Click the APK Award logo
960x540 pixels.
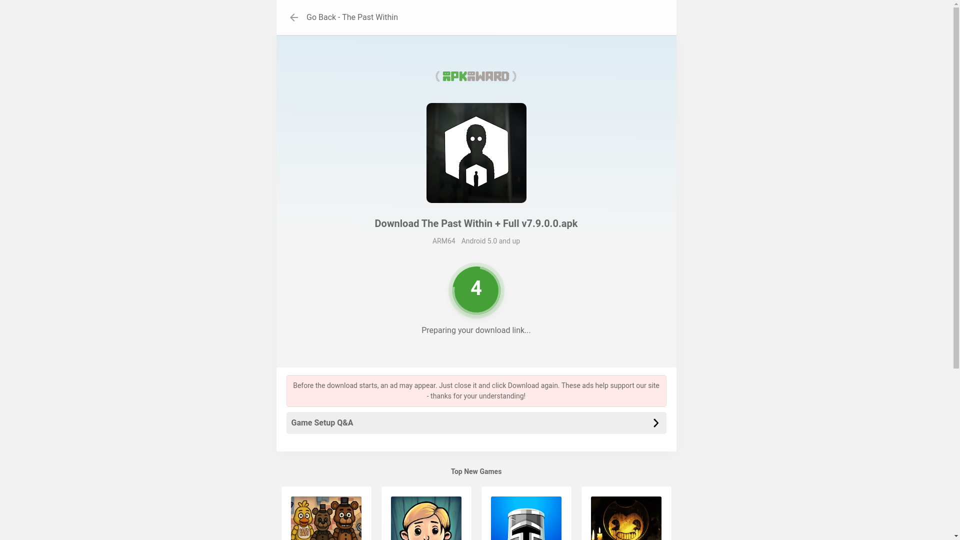click(x=476, y=76)
